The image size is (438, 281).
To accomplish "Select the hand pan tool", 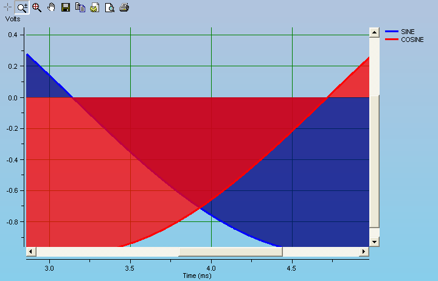I will point(51,8).
